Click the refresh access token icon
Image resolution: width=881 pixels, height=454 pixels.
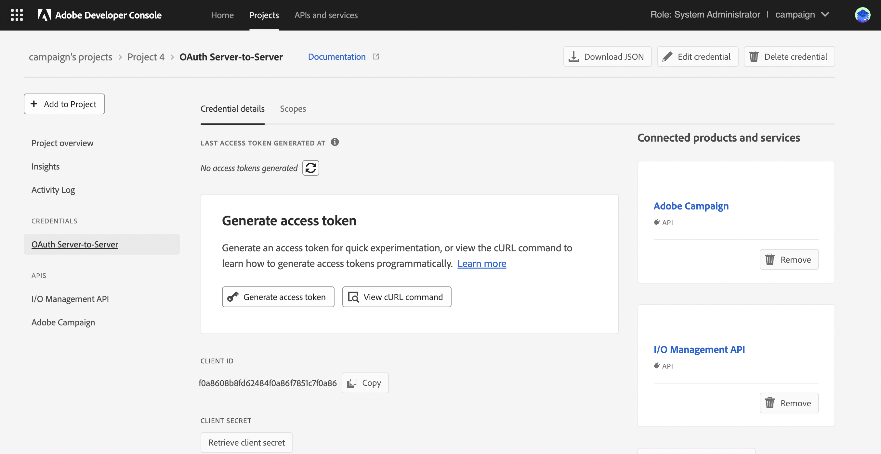[310, 168]
